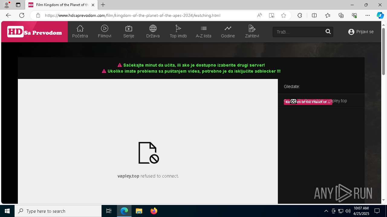Viewport: 387px width, 217px height.
Task: Click the Gledate: label
Action: click(x=292, y=86)
